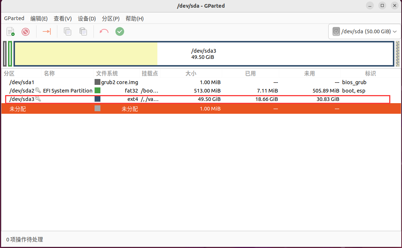Open the GParted menu

click(x=14, y=19)
